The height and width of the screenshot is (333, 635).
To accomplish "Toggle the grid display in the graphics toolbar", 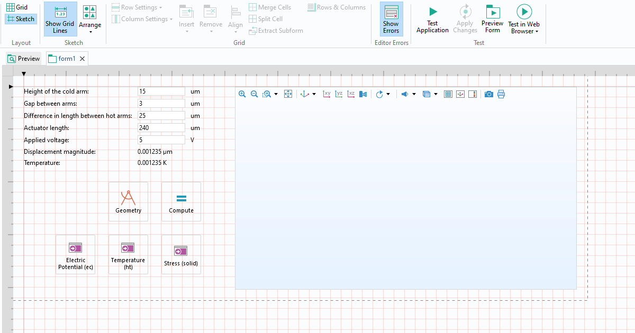I will (x=448, y=94).
